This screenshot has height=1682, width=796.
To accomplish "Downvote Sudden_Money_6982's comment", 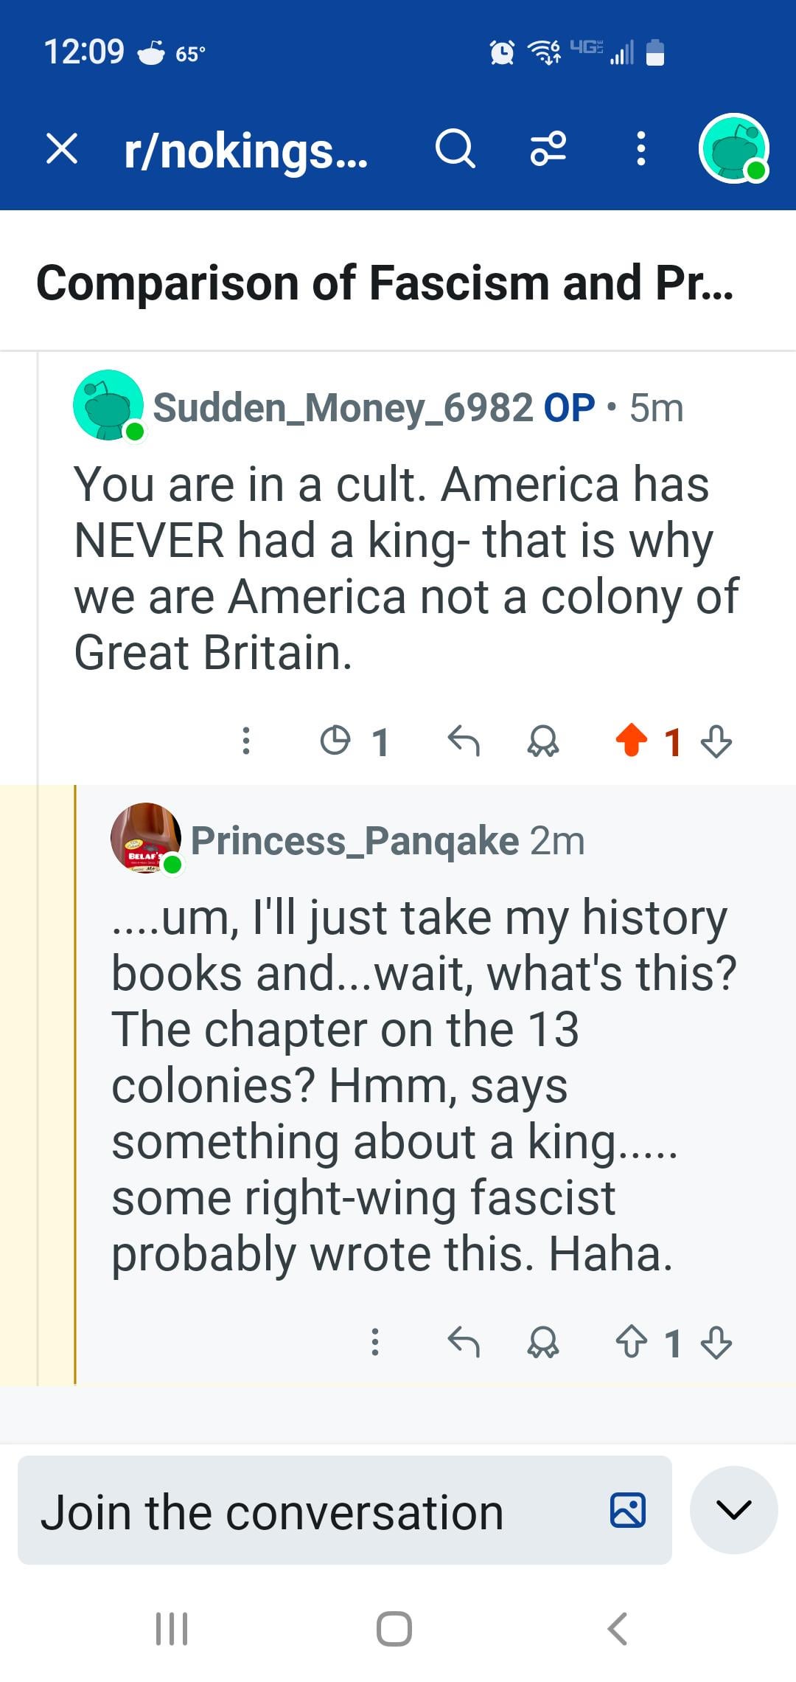I will point(716,741).
